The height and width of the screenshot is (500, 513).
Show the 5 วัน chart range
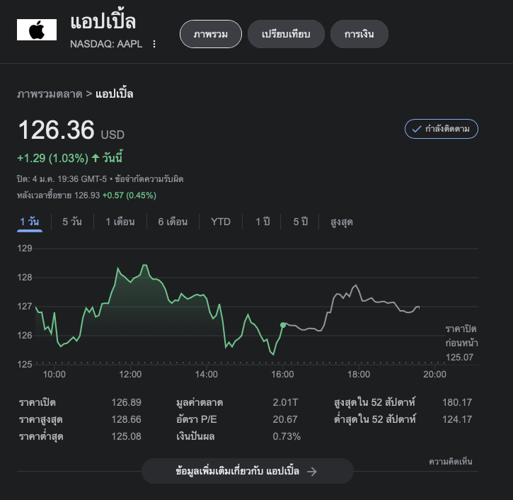[72, 222]
